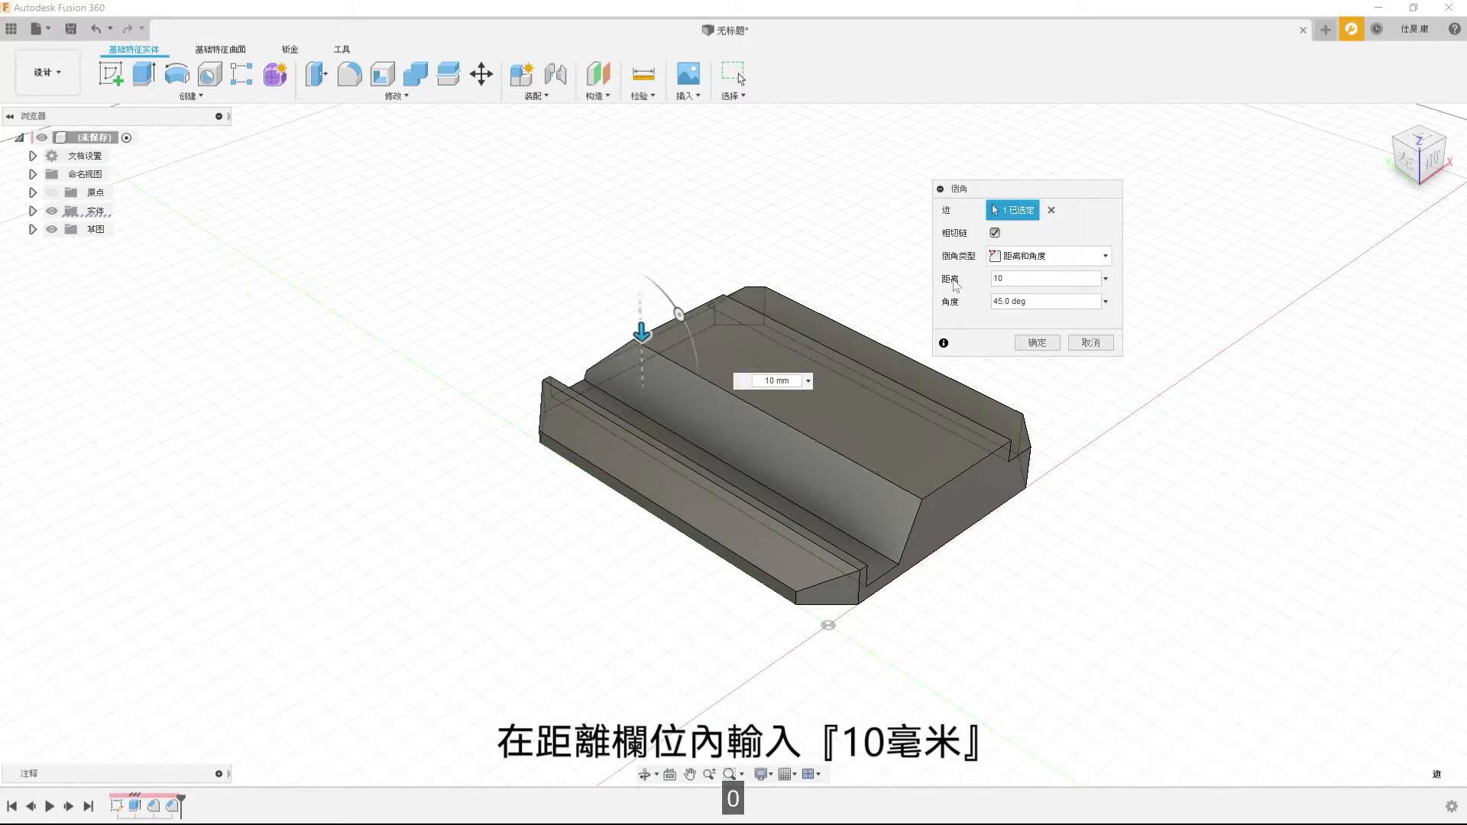Open the Viewports layout icon
Screen dimensions: 1467x825
pos(808,774)
